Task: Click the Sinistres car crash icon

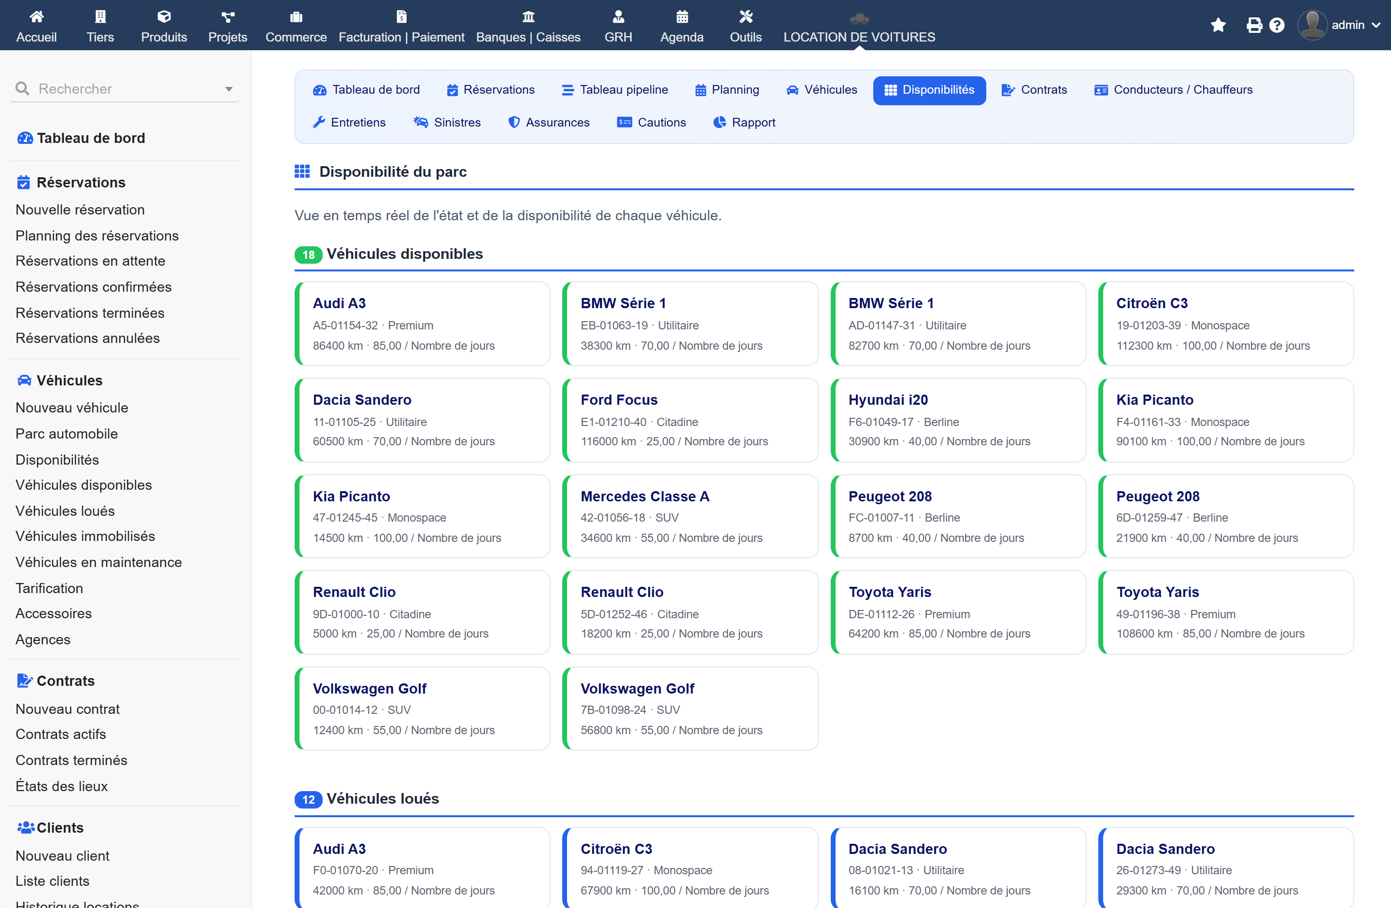Action: [x=421, y=122]
